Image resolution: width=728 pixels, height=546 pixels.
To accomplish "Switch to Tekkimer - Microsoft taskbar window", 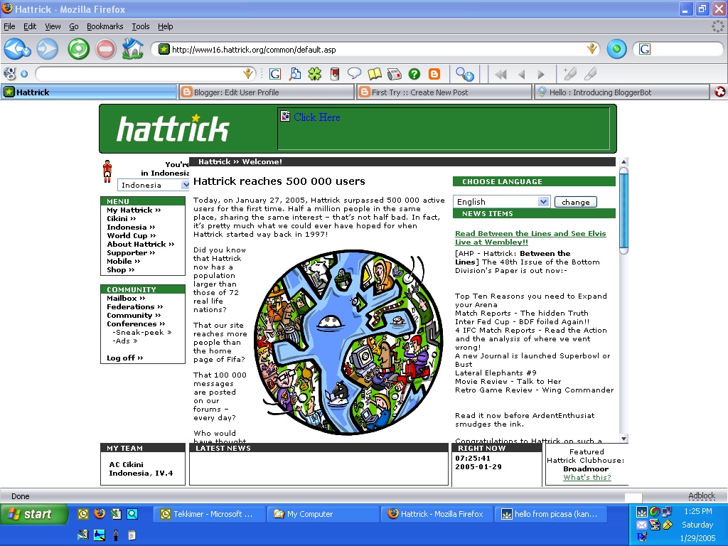I will 210,514.
